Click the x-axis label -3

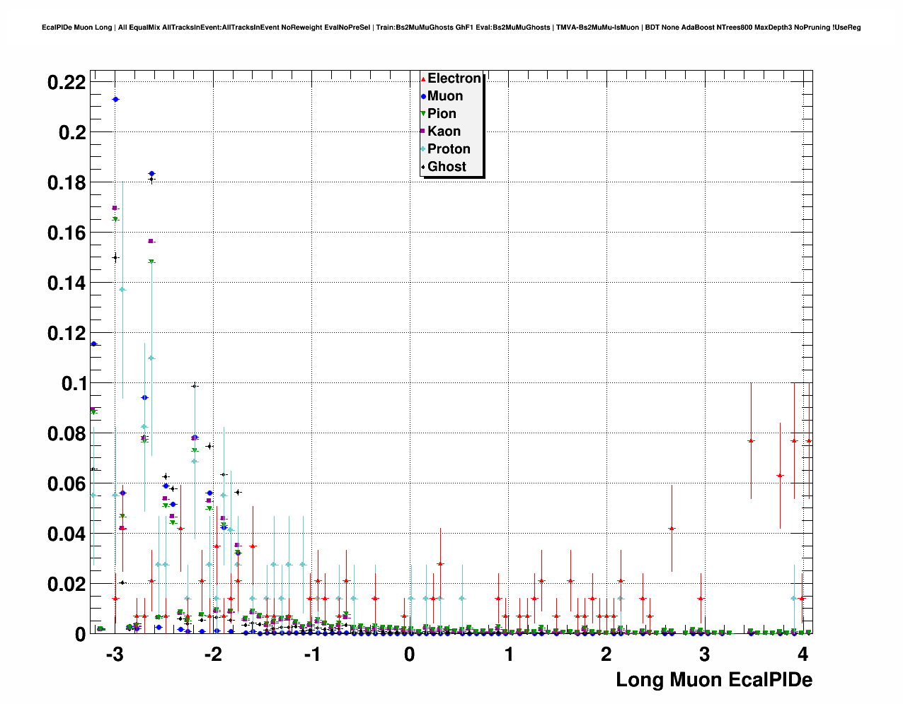point(115,655)
